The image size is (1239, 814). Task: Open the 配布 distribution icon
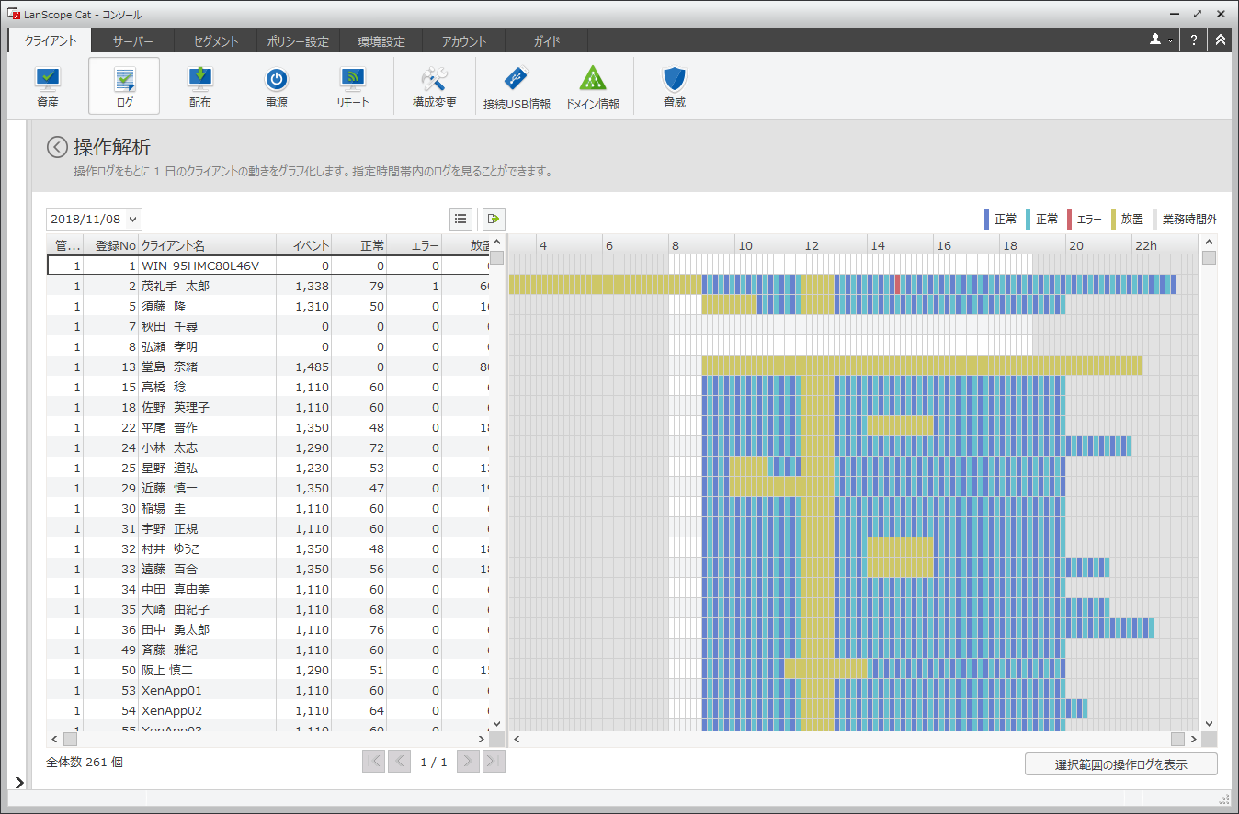[200, 87]
